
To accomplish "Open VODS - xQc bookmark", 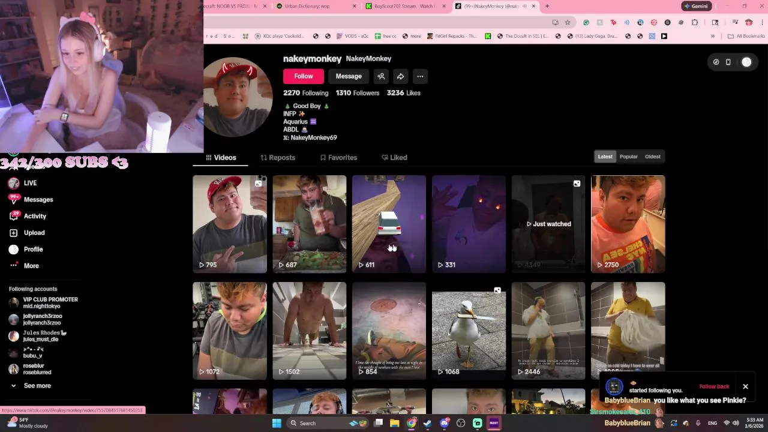I will tap(352, 36).
